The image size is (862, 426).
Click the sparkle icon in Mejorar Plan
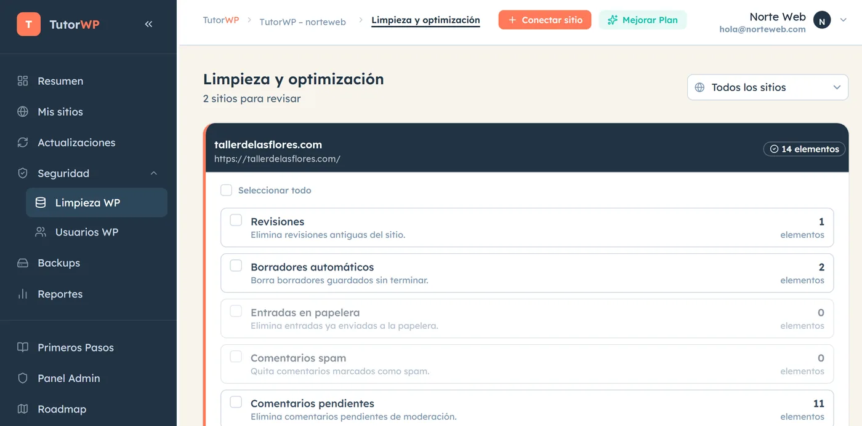point(613,20)
